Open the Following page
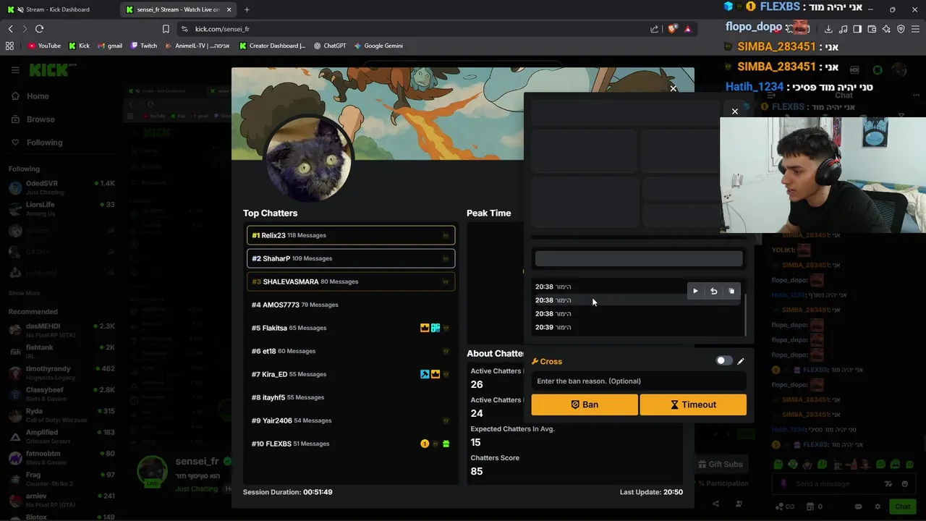 tap(36, 143)
